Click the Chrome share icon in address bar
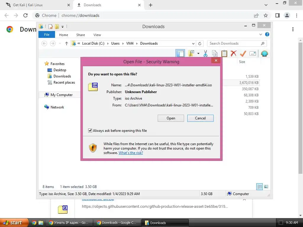 [x=256, y=15]
